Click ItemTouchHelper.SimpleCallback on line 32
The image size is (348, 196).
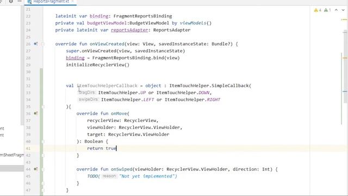tap(209, 85)
